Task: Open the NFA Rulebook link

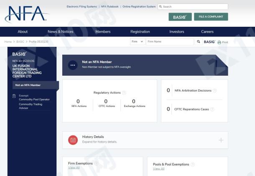Action: coord(110,7)
